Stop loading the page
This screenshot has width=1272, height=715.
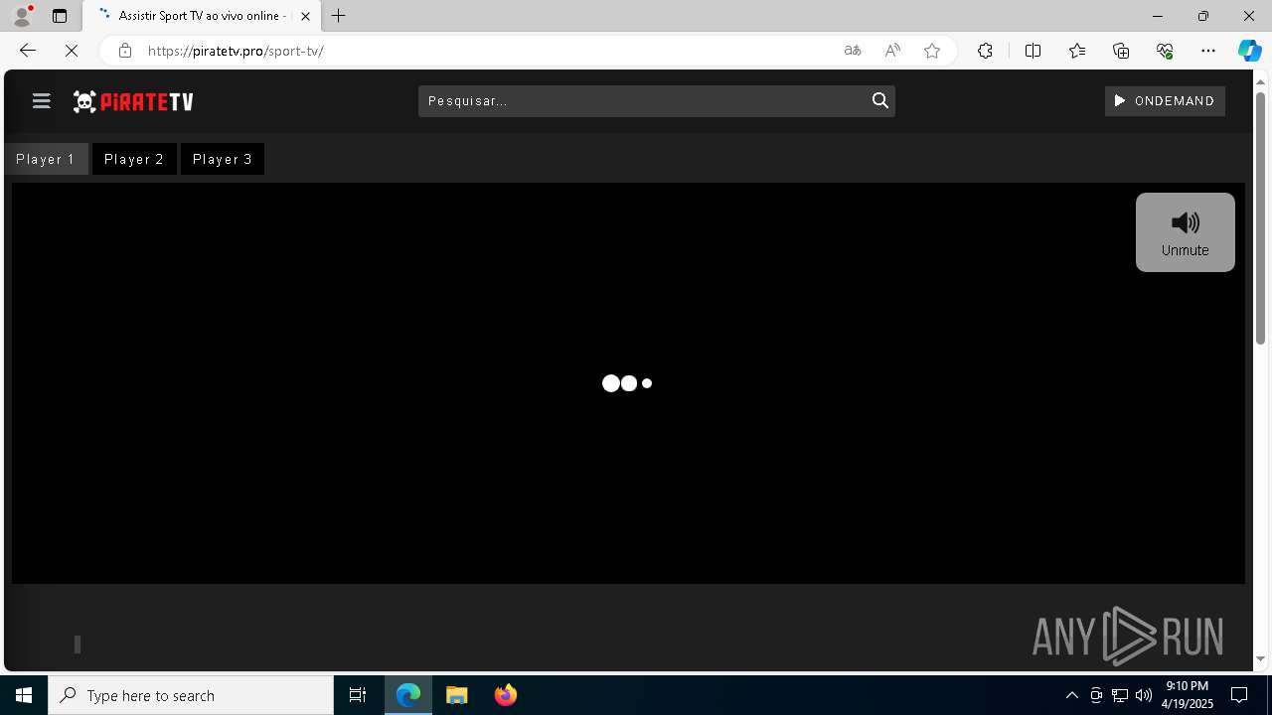[72, 51]
